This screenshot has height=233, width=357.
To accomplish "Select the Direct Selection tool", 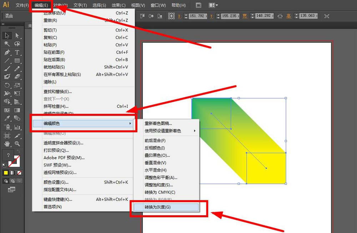I will click(x=16, y=35).
